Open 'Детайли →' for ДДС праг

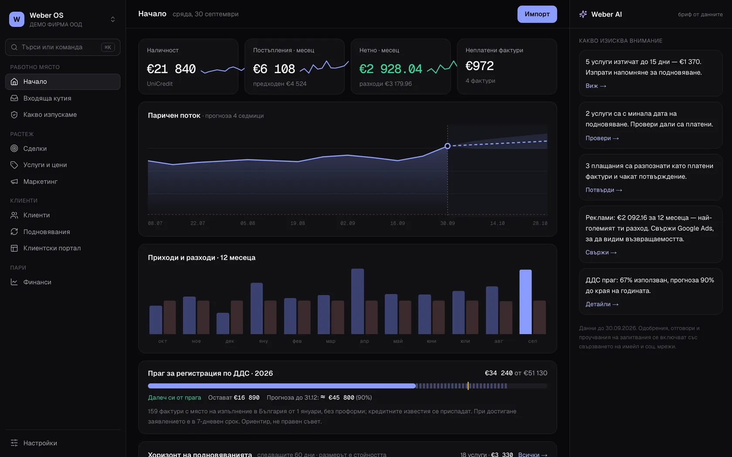[x=602, y=304]
